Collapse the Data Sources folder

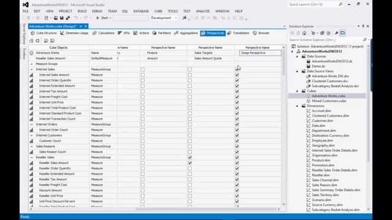click(297, 56)
